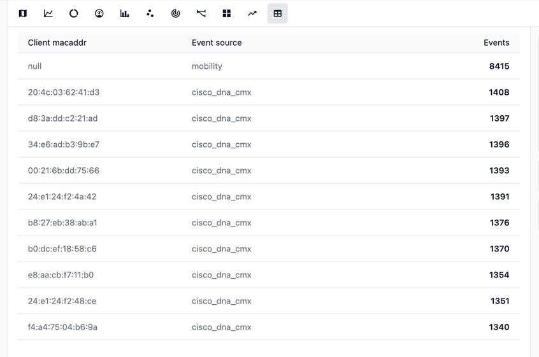The height and width of the screenshot is (357, 539).
Task: Click the event count 8415
Action: tap(499, 66)
